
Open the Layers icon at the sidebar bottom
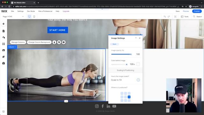4,111
